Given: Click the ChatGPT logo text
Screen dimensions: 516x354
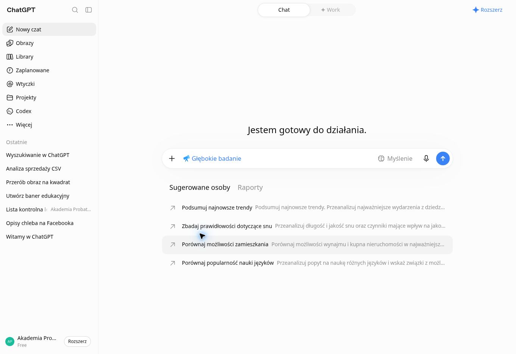Looking at the screenshot, I should (x=21, y=10).
